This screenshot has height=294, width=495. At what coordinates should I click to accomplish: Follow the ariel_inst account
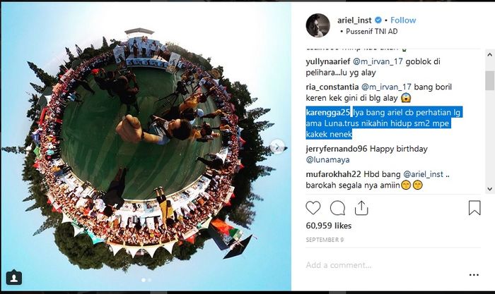(x=403, y=20)
